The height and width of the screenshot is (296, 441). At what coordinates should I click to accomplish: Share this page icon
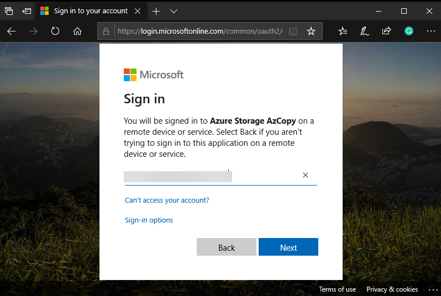(386, 30)
